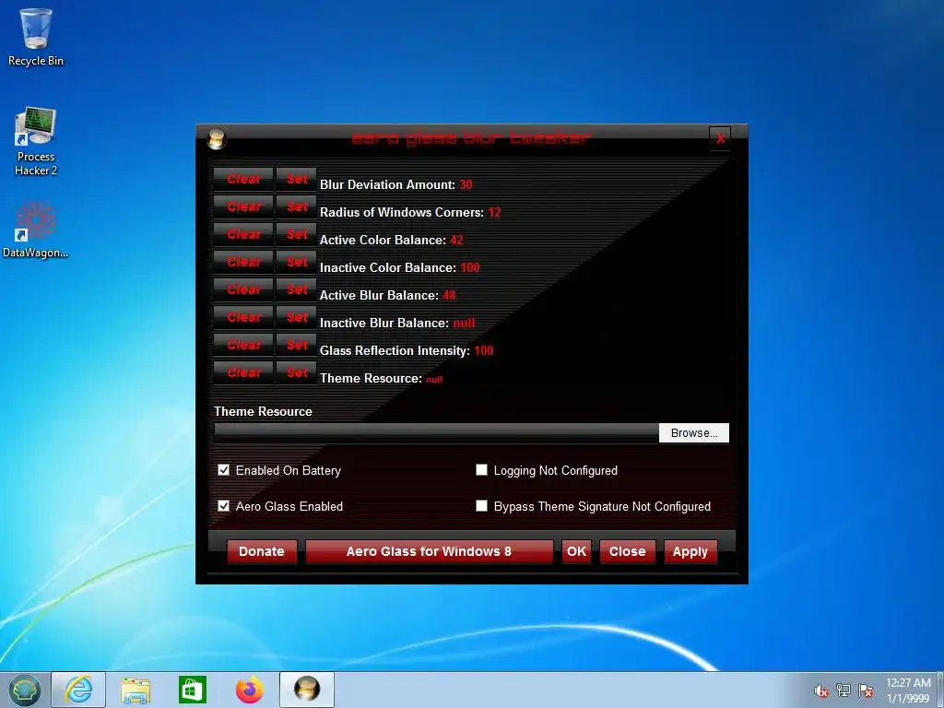Click the Inactive Blur Balance null value
The height and width of the screenshot is (708, 944).
click(x=464, y=324)
